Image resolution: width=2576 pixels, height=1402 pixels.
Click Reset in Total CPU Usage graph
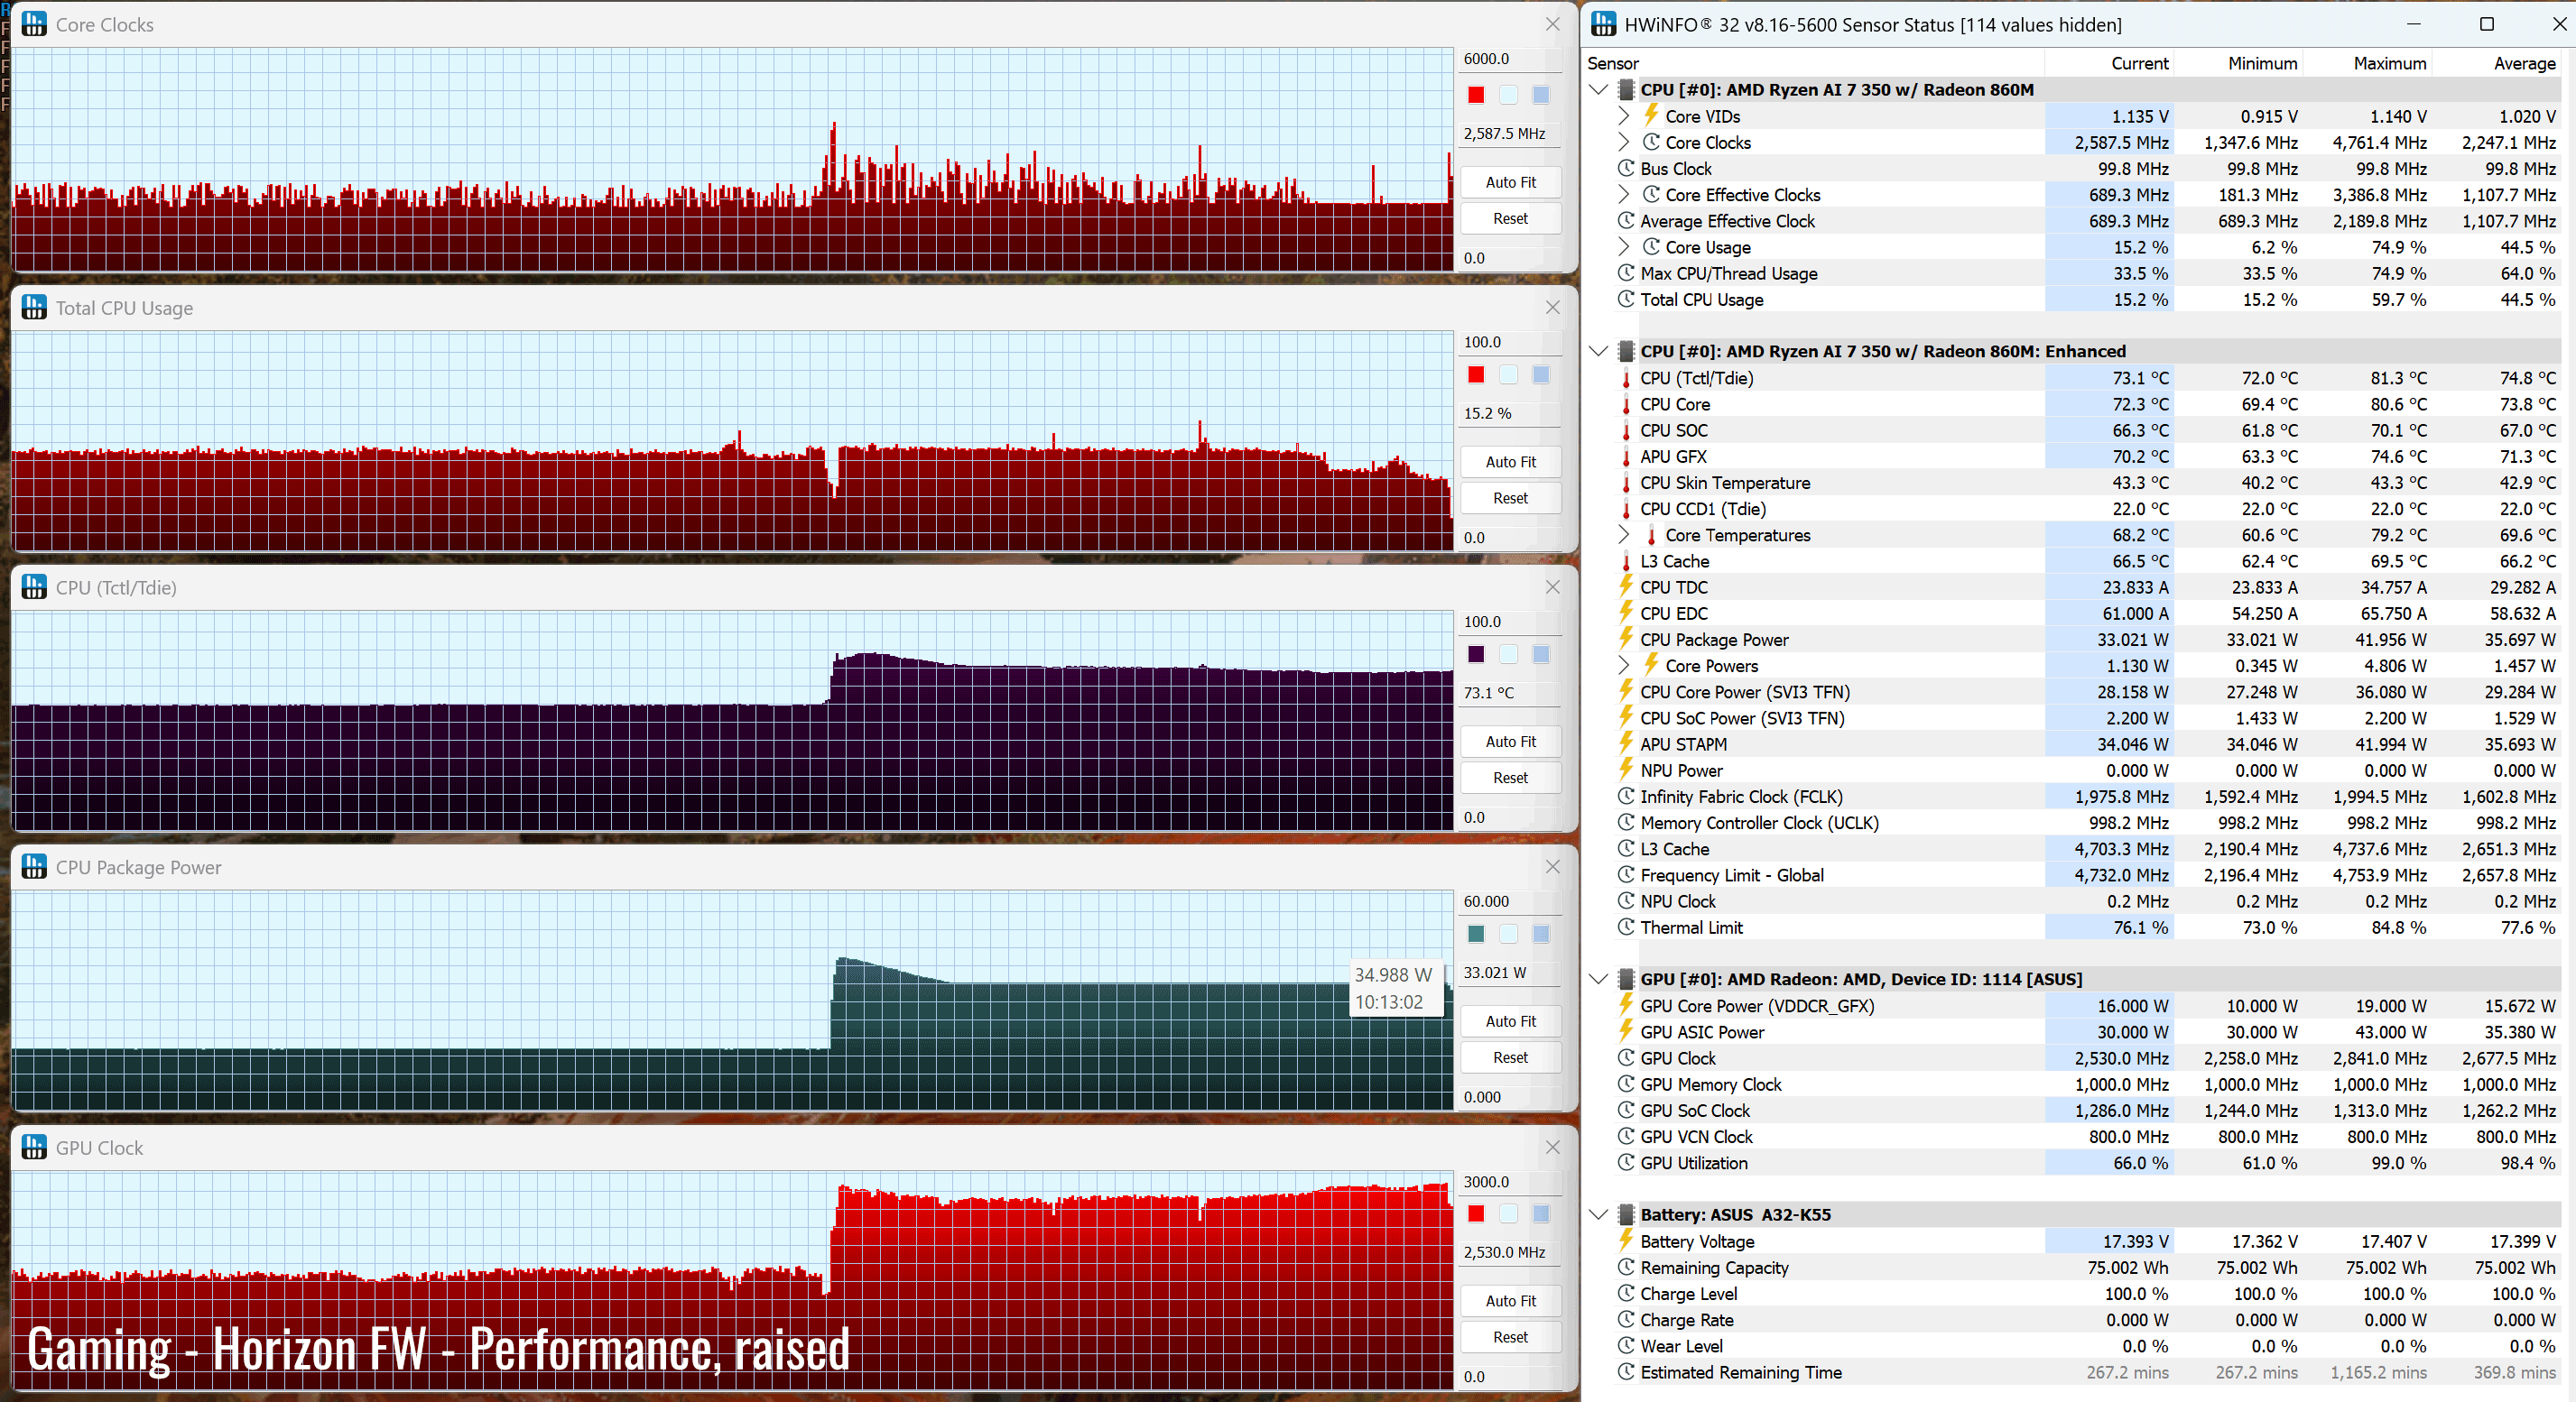coord(1510,498)
